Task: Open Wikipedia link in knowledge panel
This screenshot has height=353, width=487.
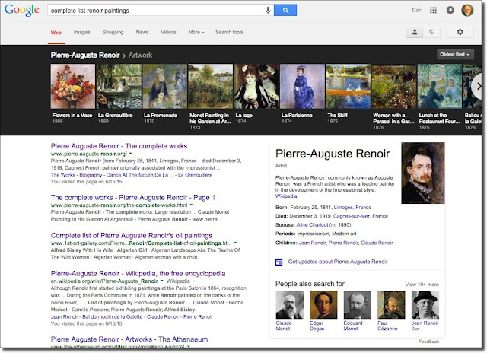Action: point(286,196)
